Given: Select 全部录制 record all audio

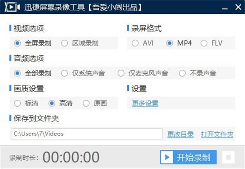Looking at the screenshot, I should pos(17,73).
